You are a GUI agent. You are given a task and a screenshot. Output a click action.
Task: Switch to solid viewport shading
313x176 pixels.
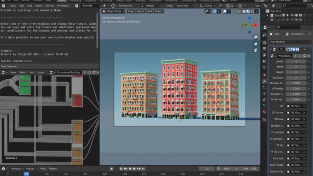[244, 11]
